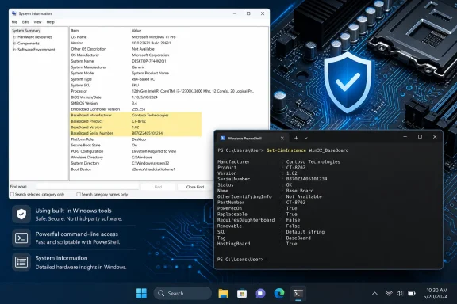Viewport: 457px width, 304px height.
Task: Select the BaseBoard Product row
Action: tap(136, 121)
